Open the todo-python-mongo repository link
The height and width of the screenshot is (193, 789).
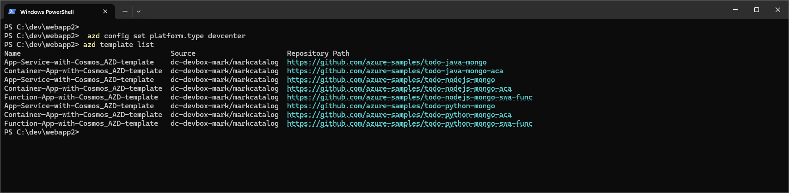pos(391,106)
